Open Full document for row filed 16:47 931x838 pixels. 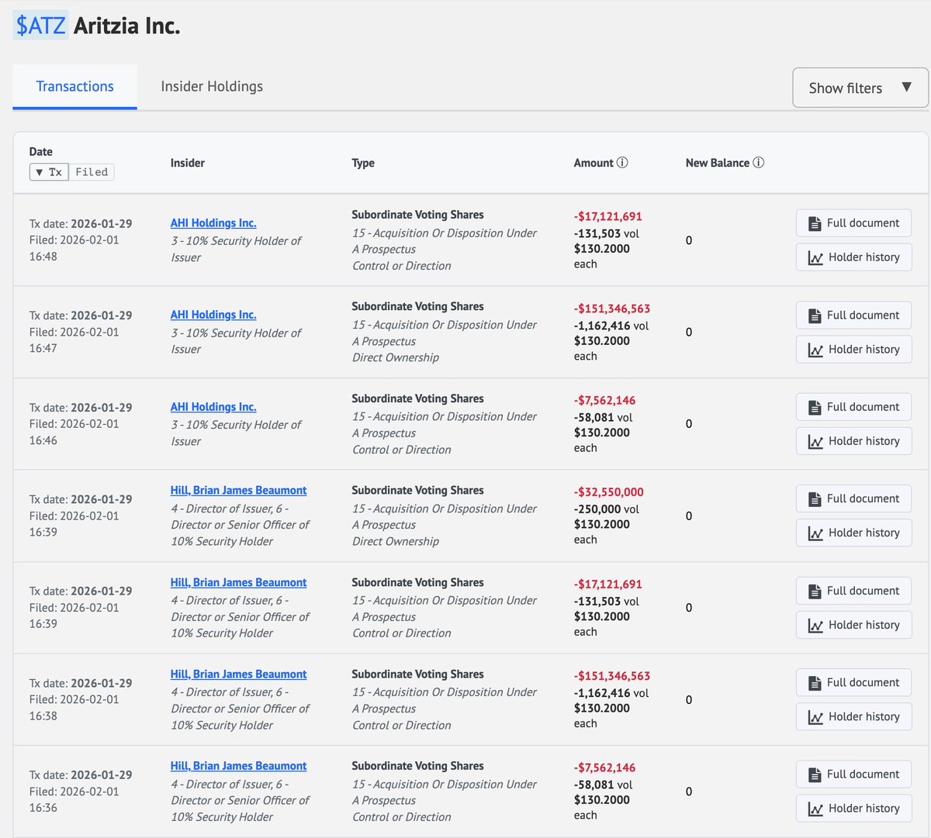point(853,316)
